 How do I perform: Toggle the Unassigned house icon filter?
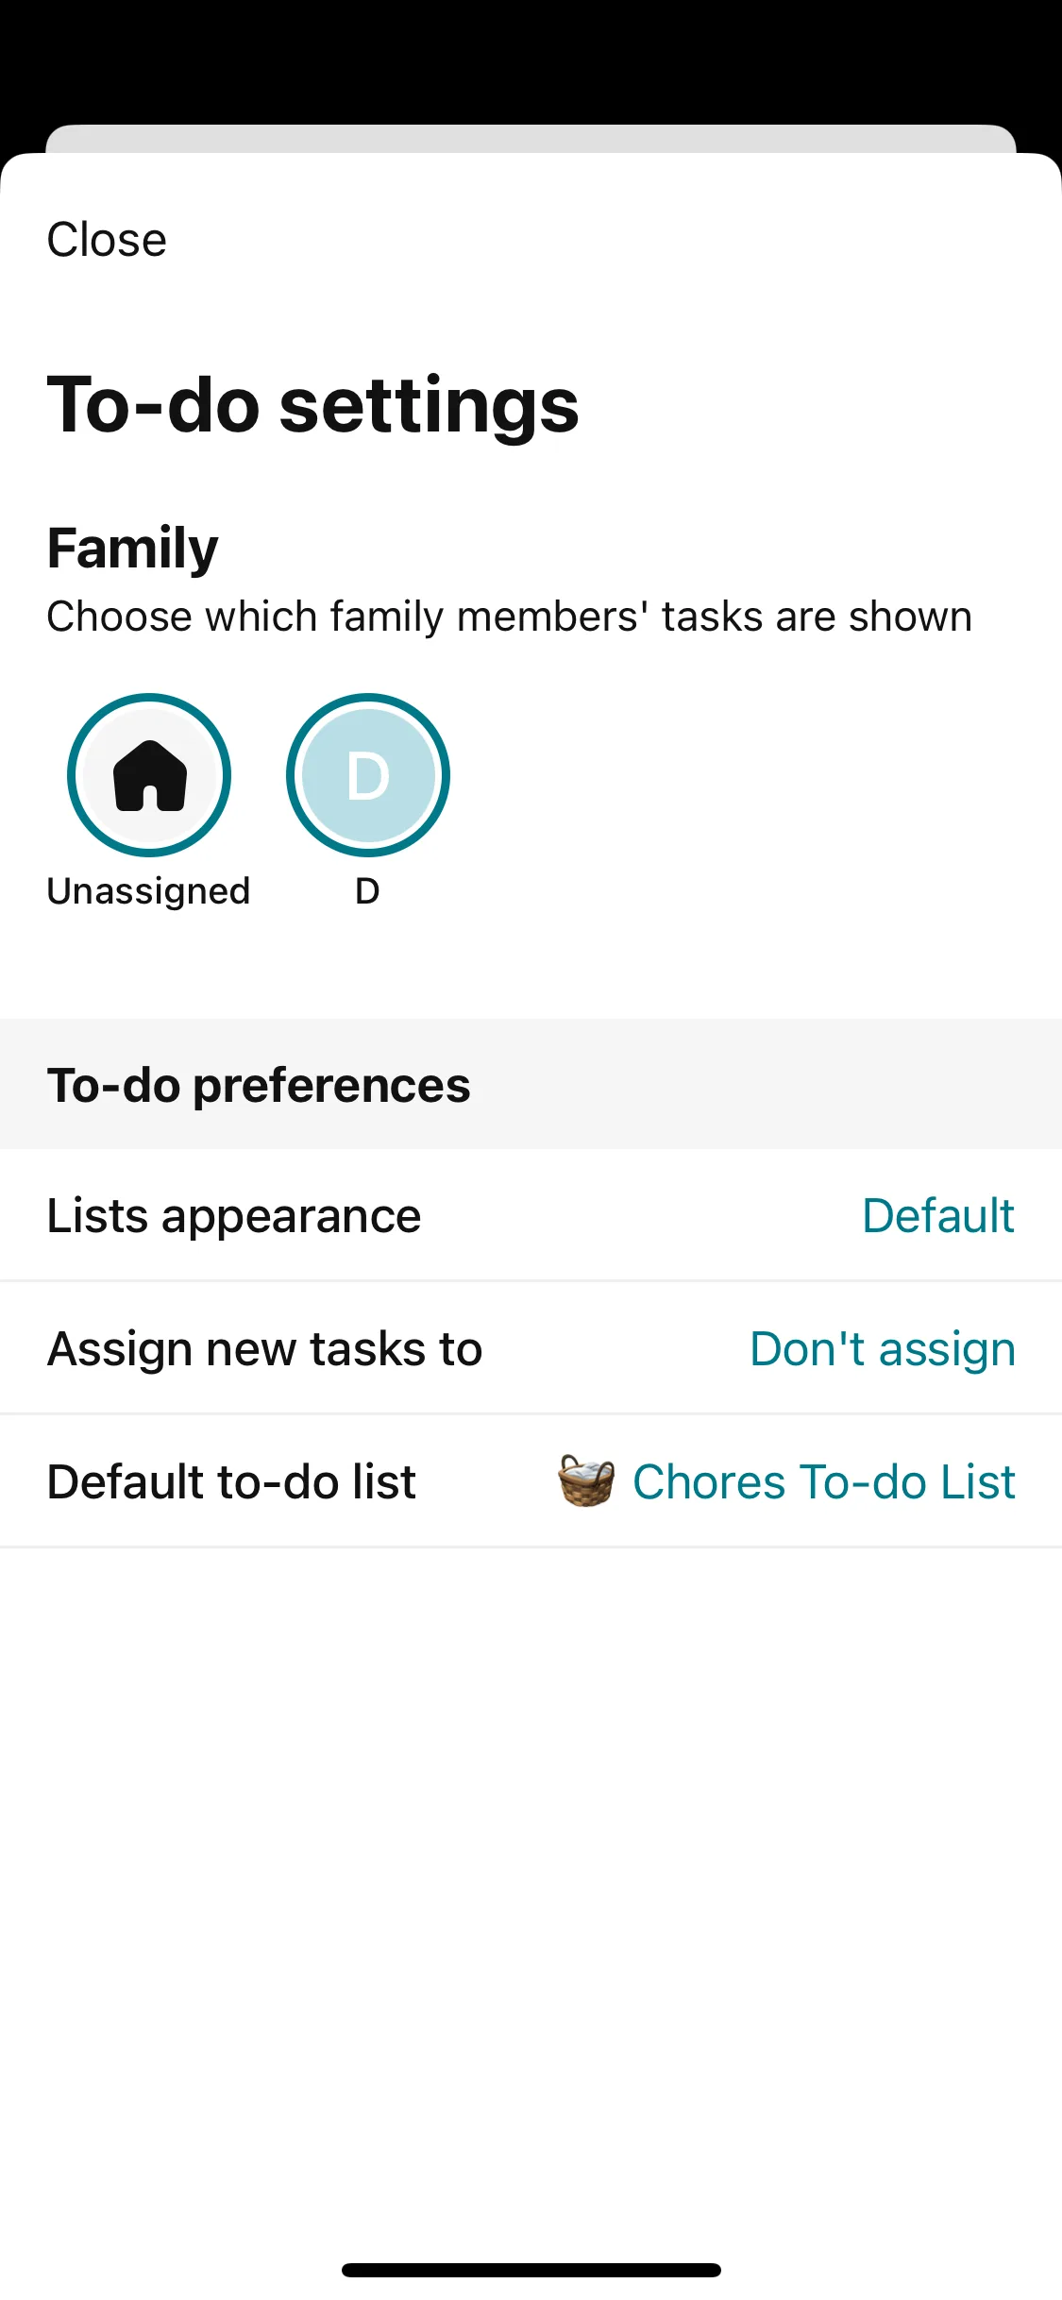149,775
